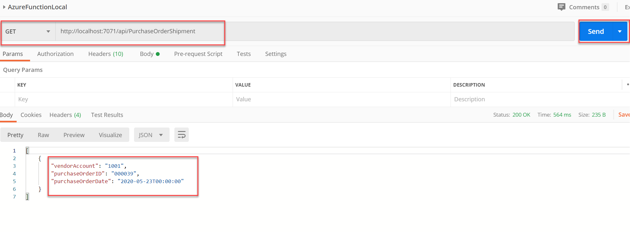
Task: Click line number 3 in response
Action: (14, 166)
